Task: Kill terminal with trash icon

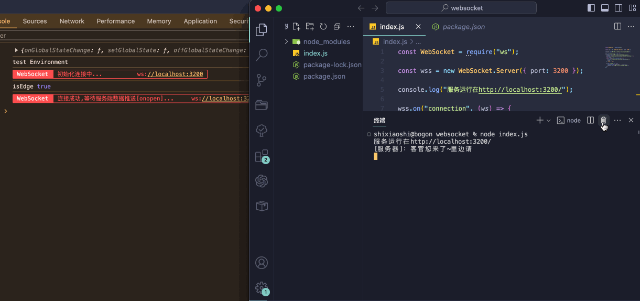Action: coord(604,120)
